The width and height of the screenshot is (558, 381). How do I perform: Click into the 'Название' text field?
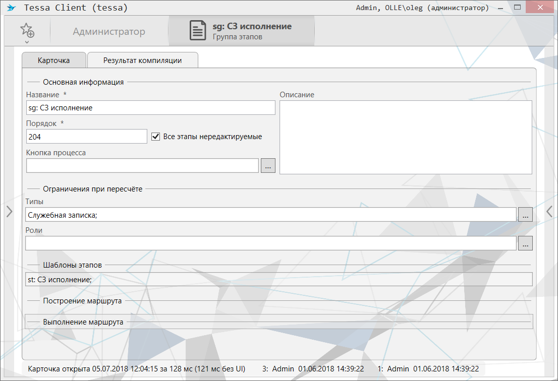pos(150,108)
